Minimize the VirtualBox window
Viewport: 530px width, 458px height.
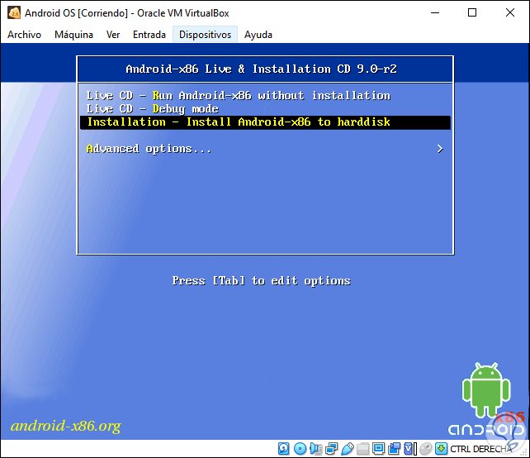pos(435,13)
